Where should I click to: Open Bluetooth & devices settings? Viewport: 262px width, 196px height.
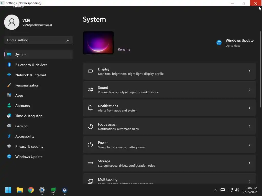coord(38,65)
